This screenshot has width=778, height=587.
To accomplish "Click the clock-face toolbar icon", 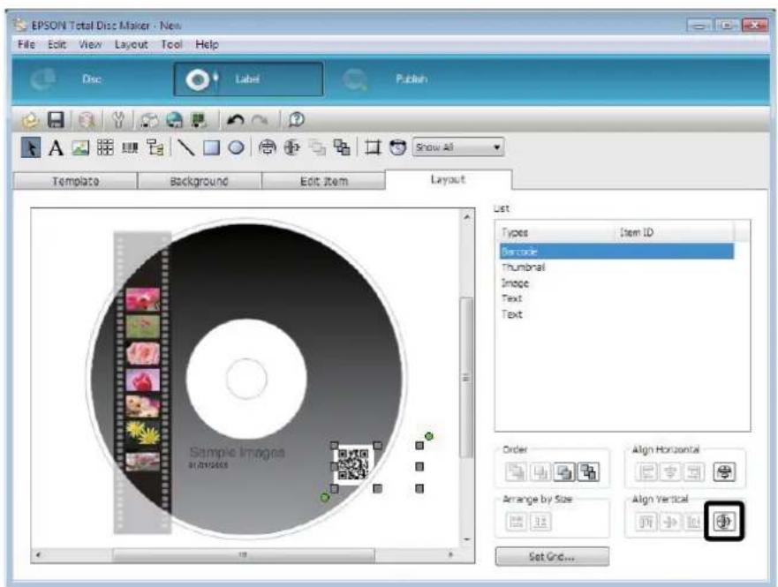I will (x=397, y=147).
